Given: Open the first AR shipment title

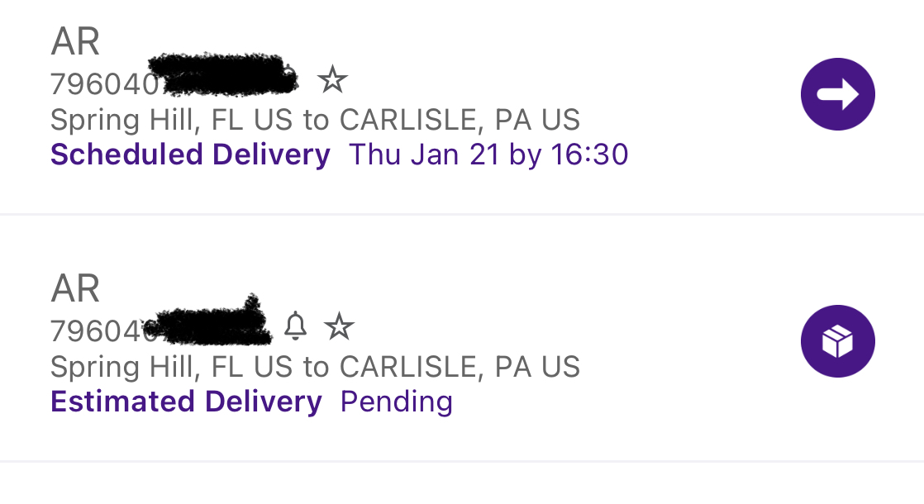Looking at the screenshot, I should click(75, 41).
